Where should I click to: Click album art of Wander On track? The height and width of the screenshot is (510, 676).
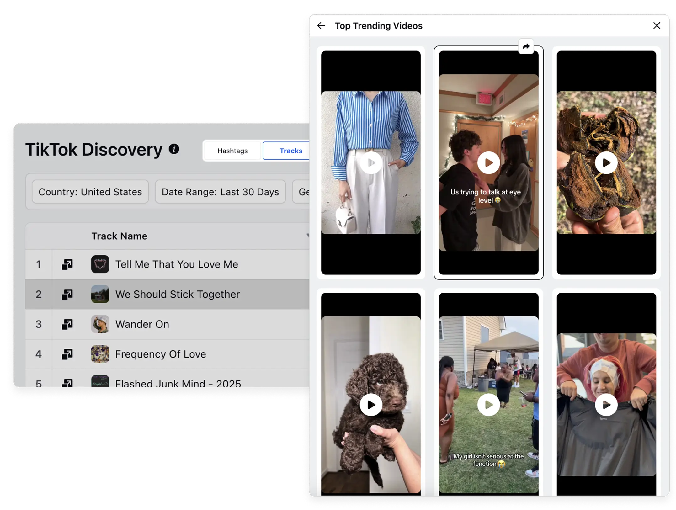click(x=100, y=324)
